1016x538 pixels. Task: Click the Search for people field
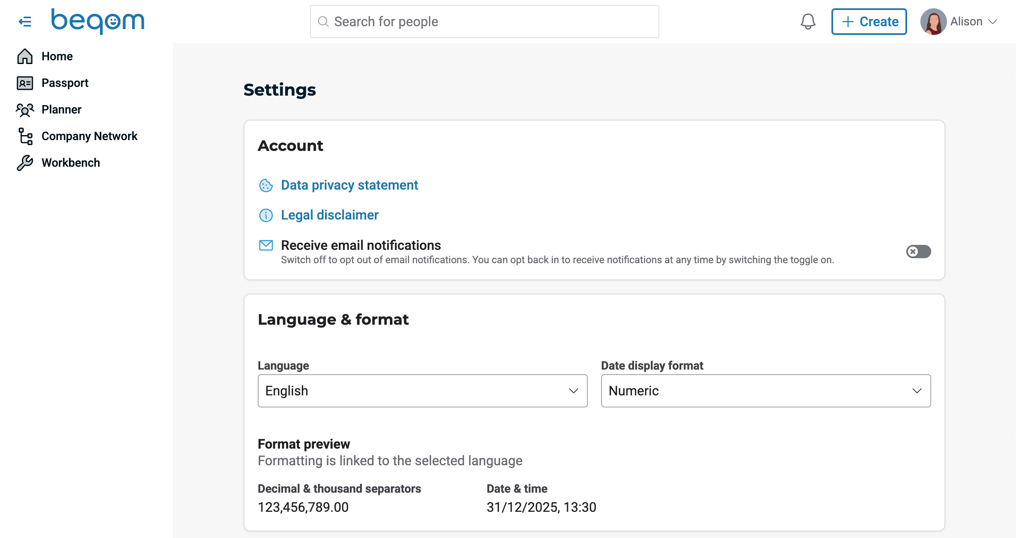(x=484, y=22)
